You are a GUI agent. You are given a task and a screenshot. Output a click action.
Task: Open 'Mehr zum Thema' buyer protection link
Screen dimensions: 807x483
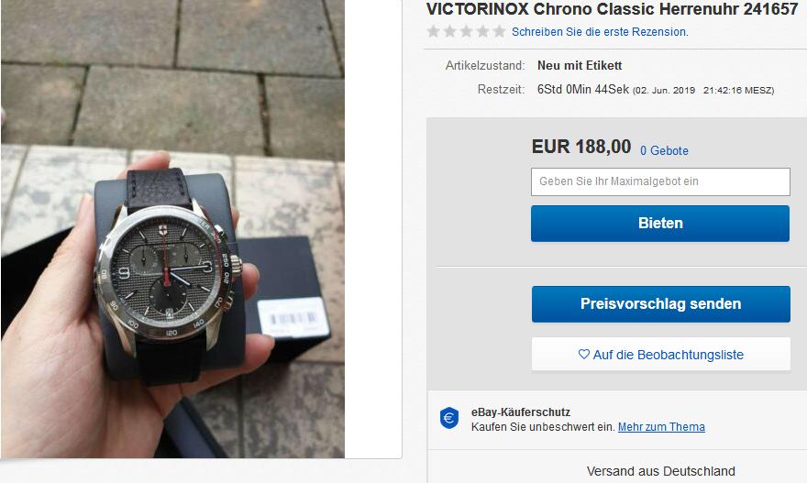[x=661, y=427]
